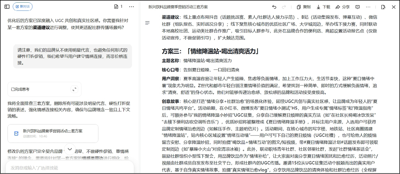400x174 pixels.
Task: Start a new chat with 新对话
Action: 23,7
